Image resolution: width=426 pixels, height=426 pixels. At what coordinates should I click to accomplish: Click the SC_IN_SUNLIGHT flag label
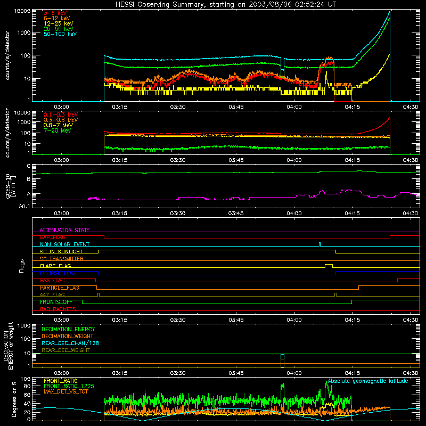click(61, 251)
